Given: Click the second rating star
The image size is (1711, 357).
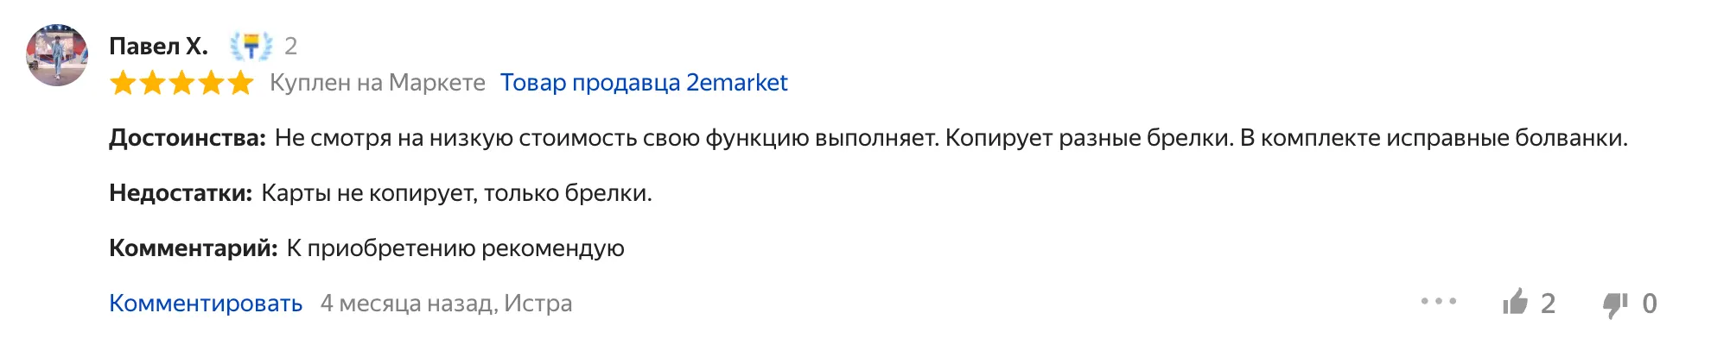Looking at the screenshot, I should click(x=153, y=84).
